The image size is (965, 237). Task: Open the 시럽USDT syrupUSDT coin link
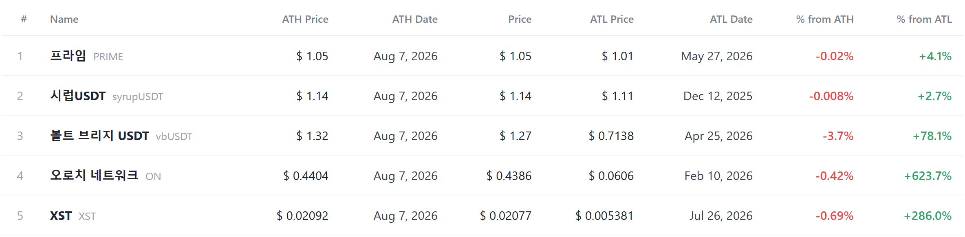coord(106,96)
